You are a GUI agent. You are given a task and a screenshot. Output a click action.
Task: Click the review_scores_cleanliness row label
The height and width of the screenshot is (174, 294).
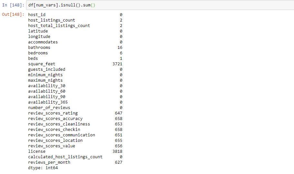59,124
